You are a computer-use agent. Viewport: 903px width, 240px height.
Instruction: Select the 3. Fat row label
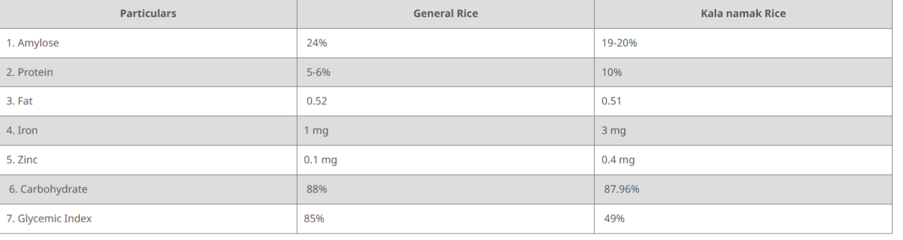(x=20, y=101)
